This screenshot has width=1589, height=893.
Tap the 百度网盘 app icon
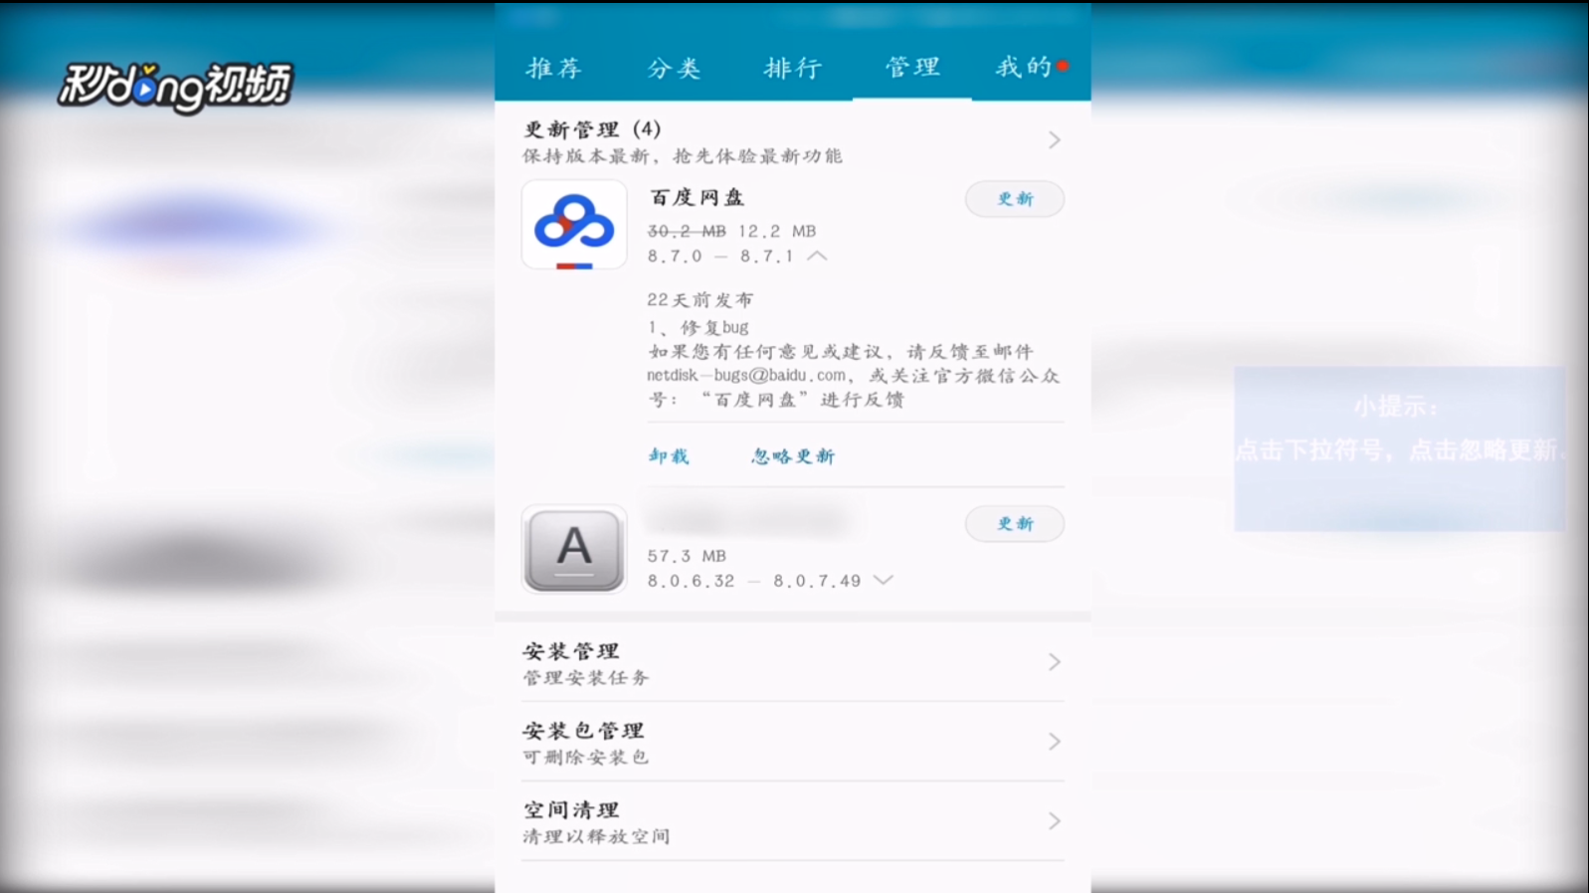[x=574, y=225]
